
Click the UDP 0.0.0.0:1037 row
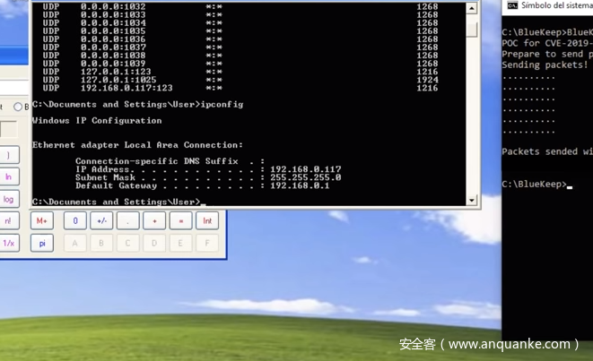(x=240, y=47)
